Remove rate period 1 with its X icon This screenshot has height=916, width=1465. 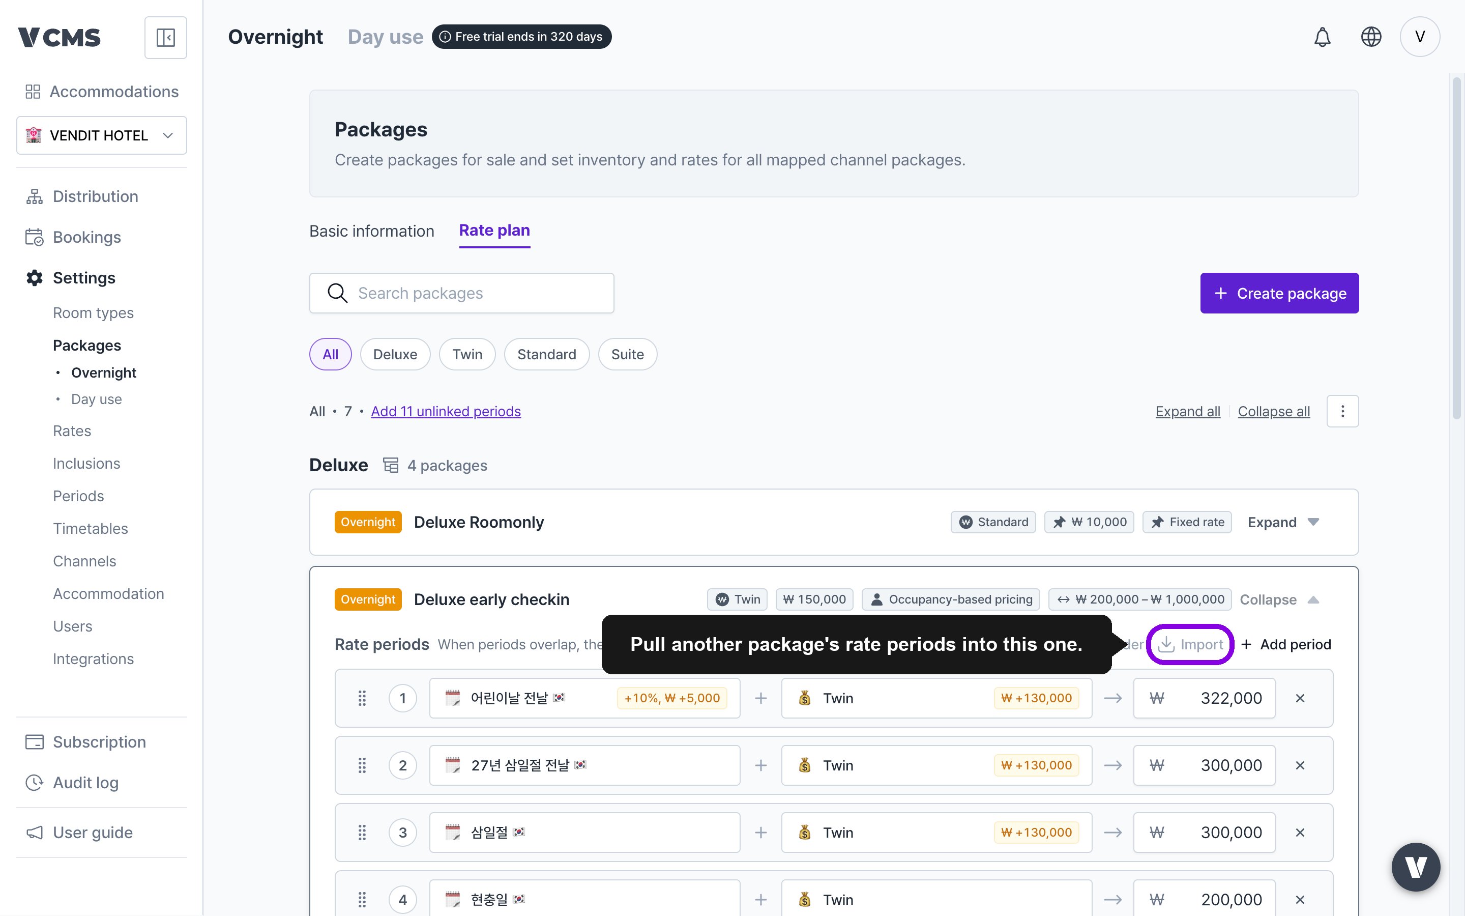(1300, 699)
